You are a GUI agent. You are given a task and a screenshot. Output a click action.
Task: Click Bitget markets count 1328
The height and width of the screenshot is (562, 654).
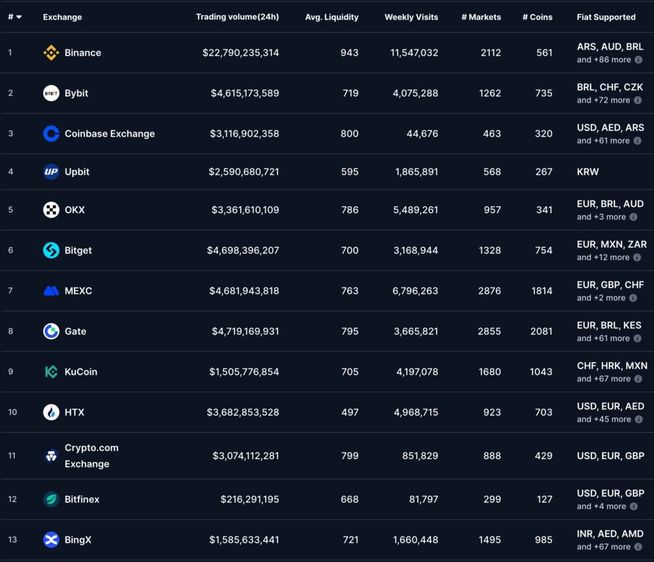(x=490, y=250)
